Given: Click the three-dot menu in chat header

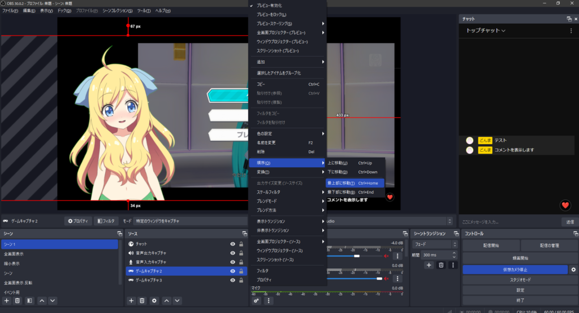Looking at the screenshot, I should pos(571,31).
